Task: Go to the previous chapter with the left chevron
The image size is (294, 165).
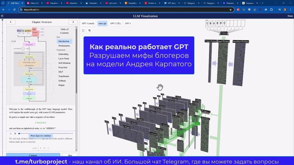Action: [11, 22]
